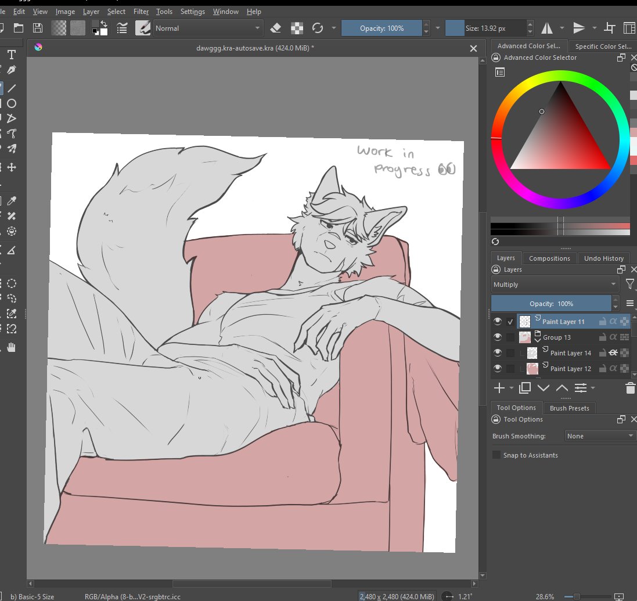637x601 pixels.
Task: Switch to the Brush Presets tab
Action: click(x=569, y=408)
